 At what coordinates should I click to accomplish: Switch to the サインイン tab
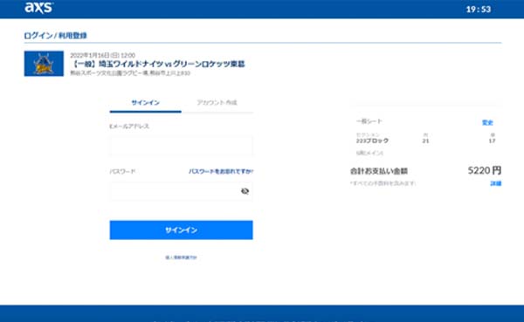tap(145, 103)
